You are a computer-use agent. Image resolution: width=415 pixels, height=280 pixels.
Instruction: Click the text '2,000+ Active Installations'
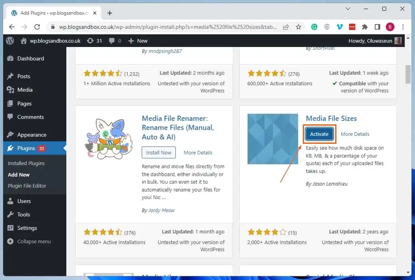(277, 242)
